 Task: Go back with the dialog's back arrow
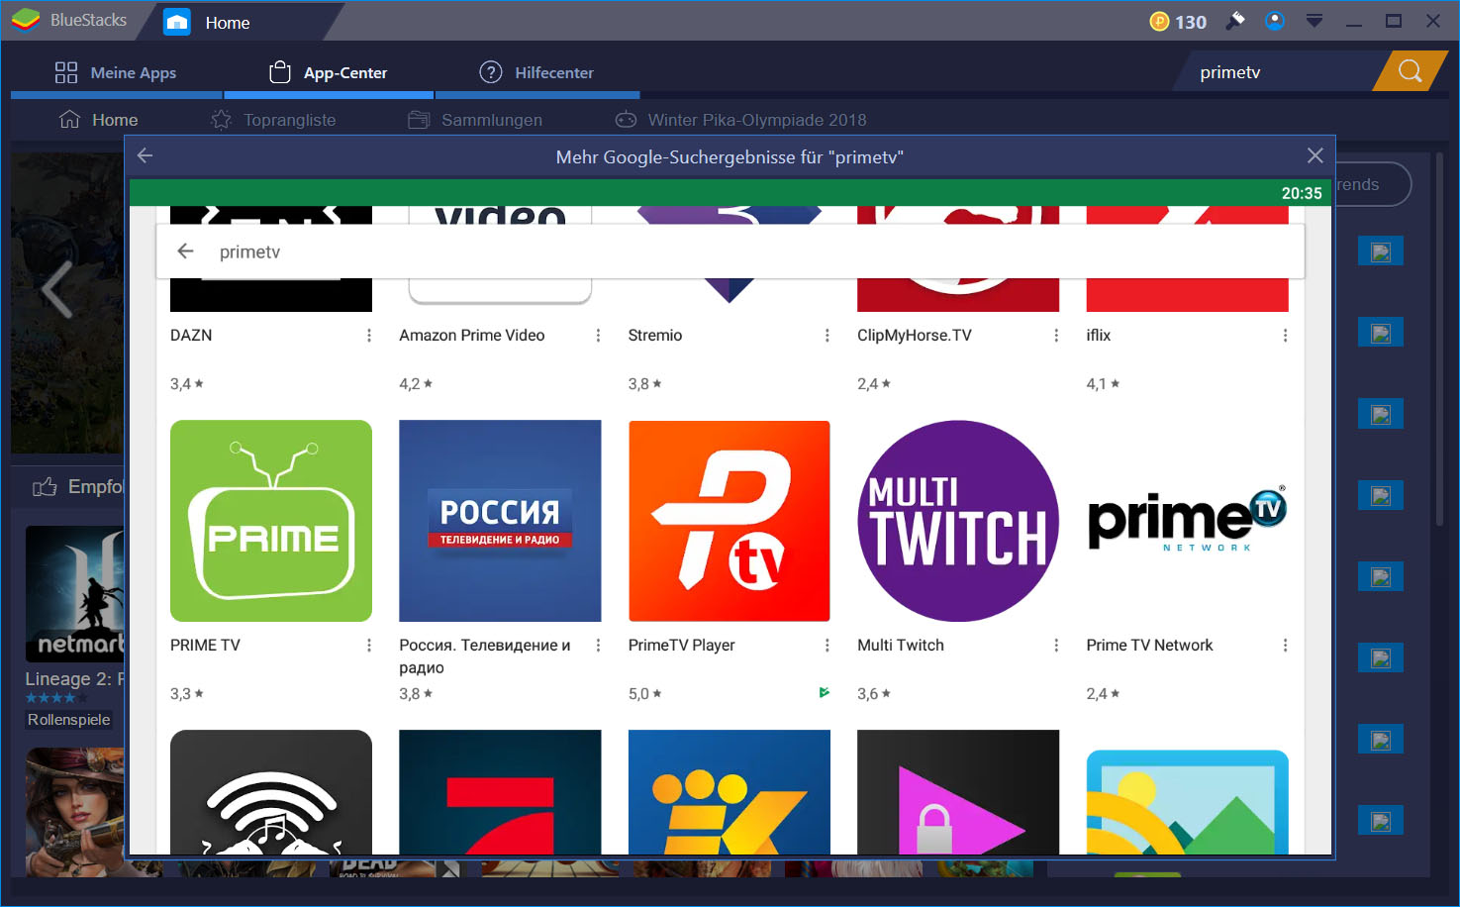[146, 155]
